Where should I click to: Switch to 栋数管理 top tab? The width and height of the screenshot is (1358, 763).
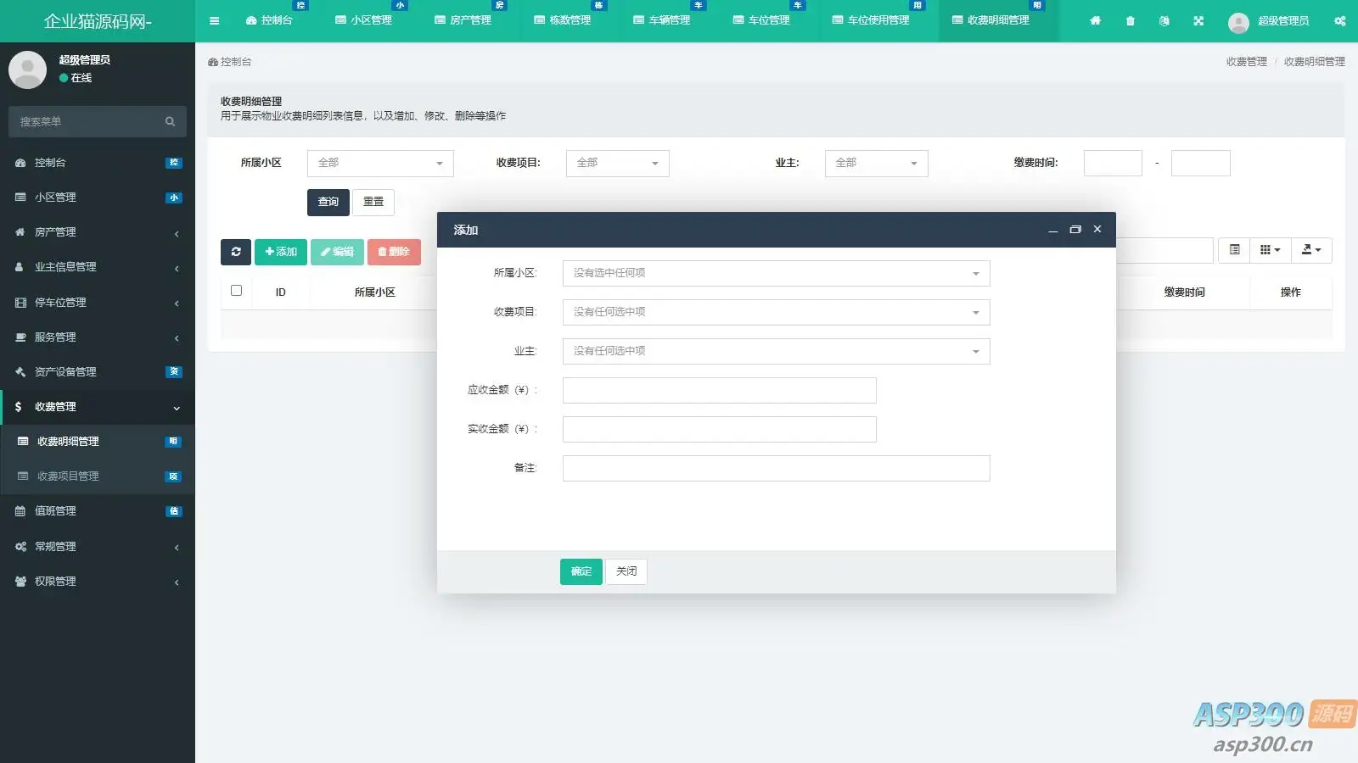click(x=562, y=20)
